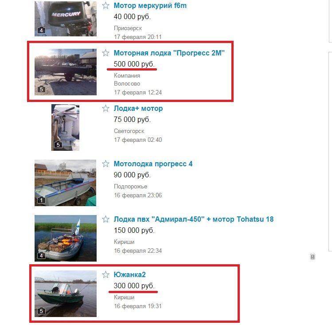View green Южанка2 boat thumbnail
The height and width of the screenshot is (325, 332).
[66, 294]
